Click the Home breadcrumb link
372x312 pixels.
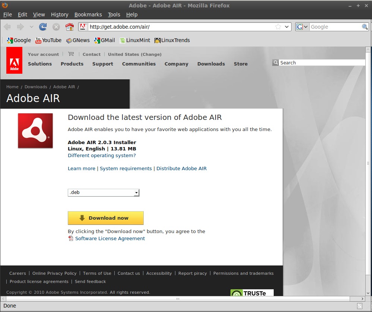coord(12,87)
